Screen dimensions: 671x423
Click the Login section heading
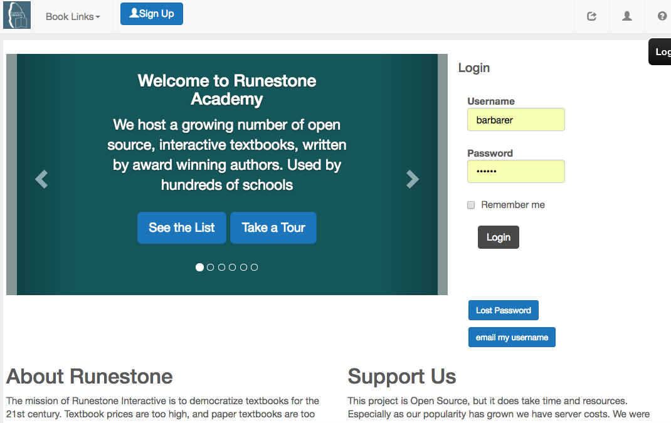tap(473, 68)
